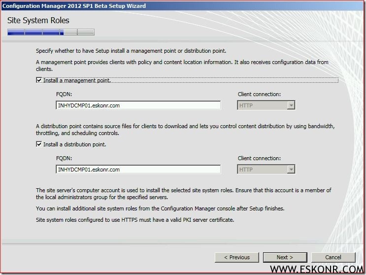
Task: Click the Site System Roles heading
Action: point(38,20)
